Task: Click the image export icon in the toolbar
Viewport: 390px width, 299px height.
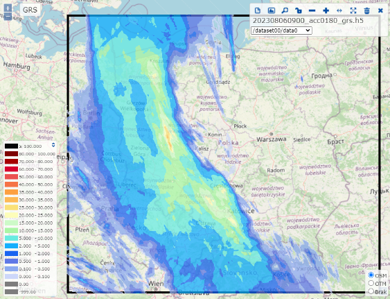Action: tap(272, 10)
